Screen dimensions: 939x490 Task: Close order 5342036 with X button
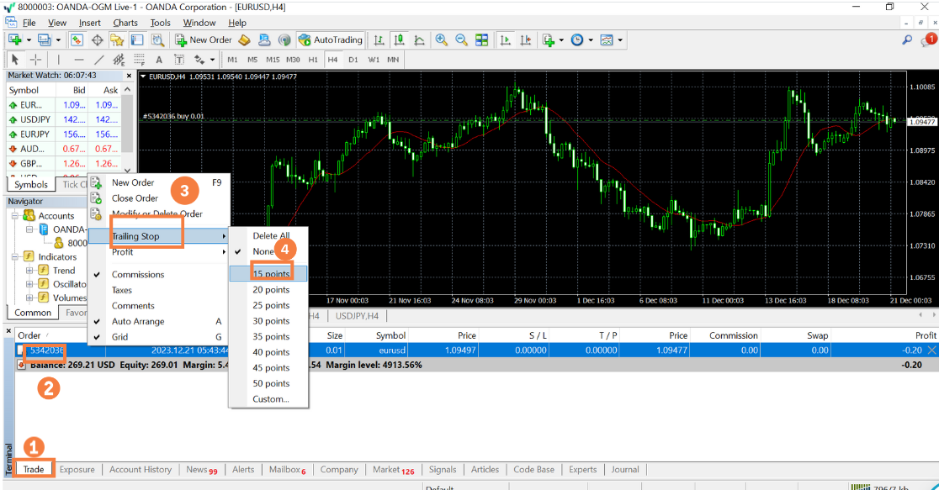pos(931,350)
